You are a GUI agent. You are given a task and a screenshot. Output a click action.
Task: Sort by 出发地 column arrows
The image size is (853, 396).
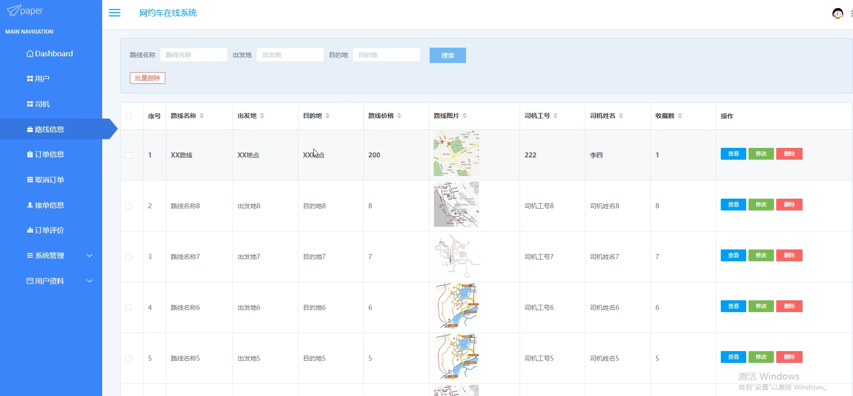pyautogui.click(x=262, y=116)
